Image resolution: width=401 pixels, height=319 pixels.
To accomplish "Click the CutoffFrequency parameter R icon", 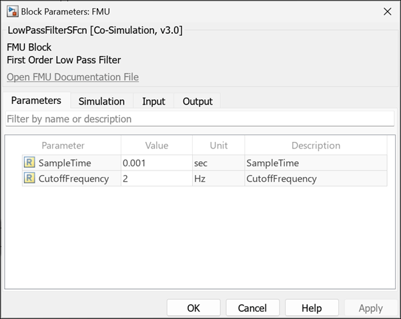I will pyautogui.click(x=29, y=178).
